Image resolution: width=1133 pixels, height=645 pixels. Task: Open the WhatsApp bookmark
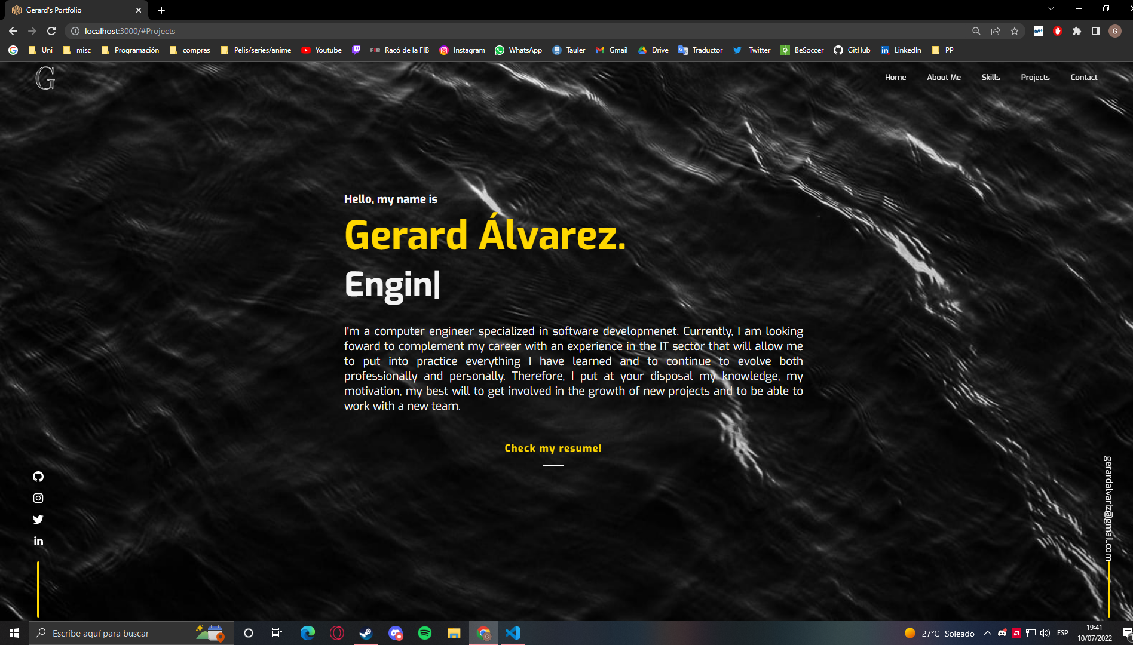click(x=518, y=50)
